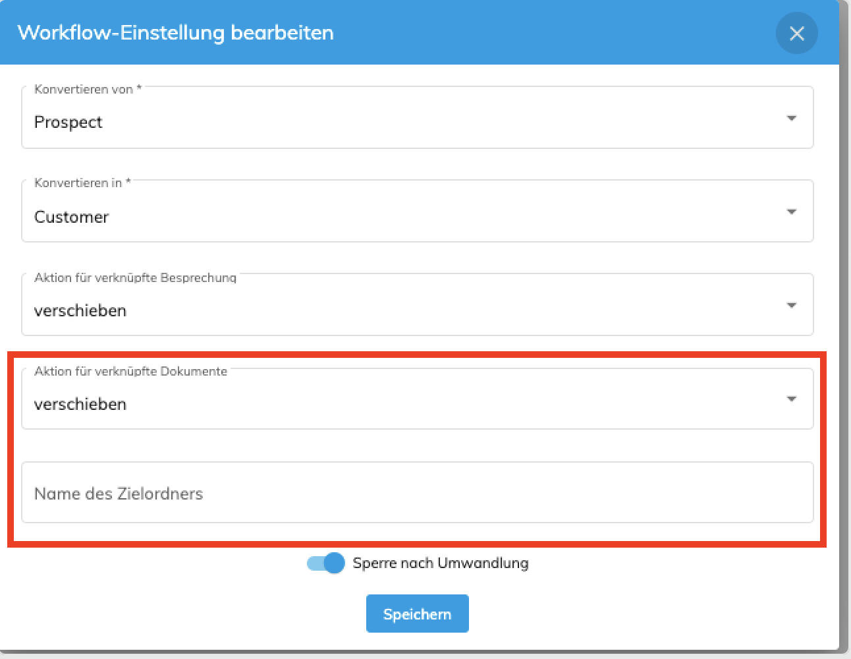Click the blue dialog header bar
Image resolution: width=851 pixels, height=659 pixels.
click(420, 32)
